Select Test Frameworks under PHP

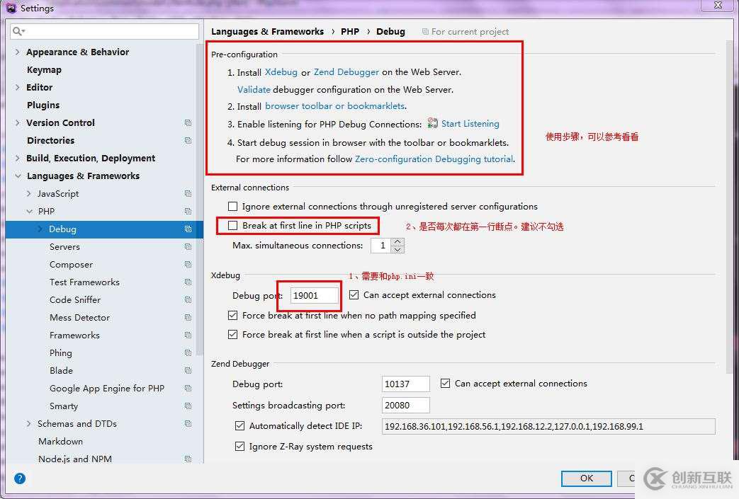coord(84,282)
